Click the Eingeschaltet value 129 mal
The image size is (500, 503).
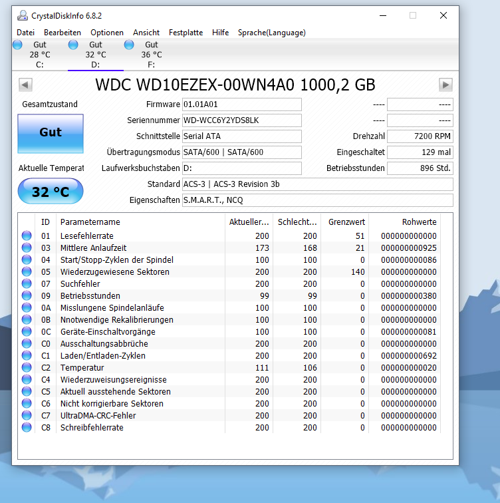pyautogui.click(x=420, y=152)
